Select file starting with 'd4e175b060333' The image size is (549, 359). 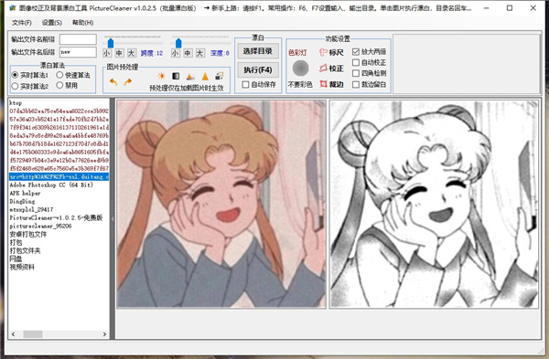pos(59,152)
